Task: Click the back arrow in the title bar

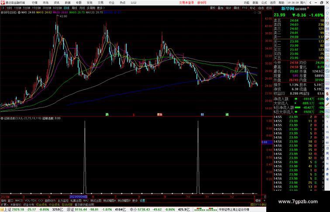Action: 310,3
